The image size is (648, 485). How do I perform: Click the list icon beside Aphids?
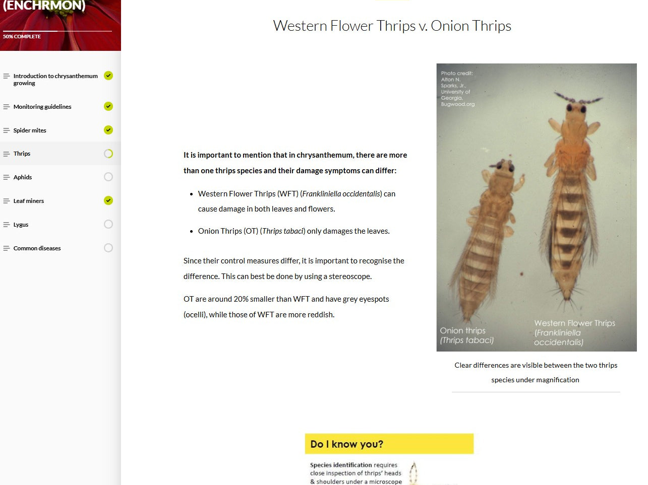point(6,177)
